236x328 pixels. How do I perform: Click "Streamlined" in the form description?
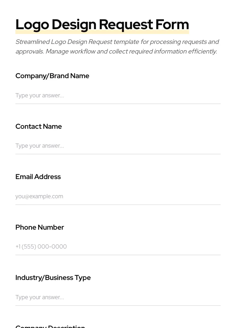pyautogui.click(x=32, y=42)
